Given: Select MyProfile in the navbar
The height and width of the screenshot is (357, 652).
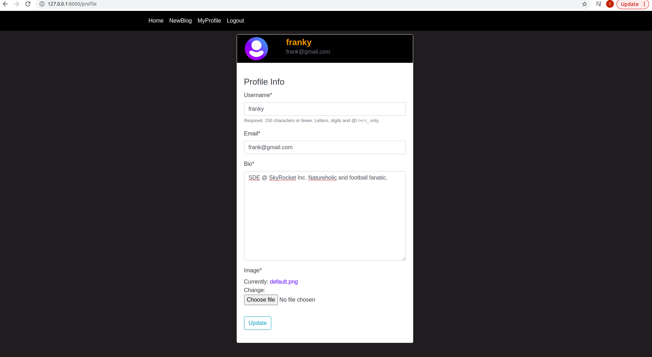Looking at the screenshot, I should (x=209, y=20).
